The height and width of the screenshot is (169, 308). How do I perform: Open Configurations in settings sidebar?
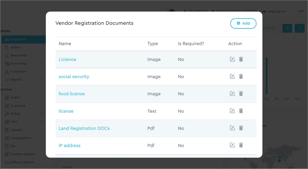tap(21, 138)
